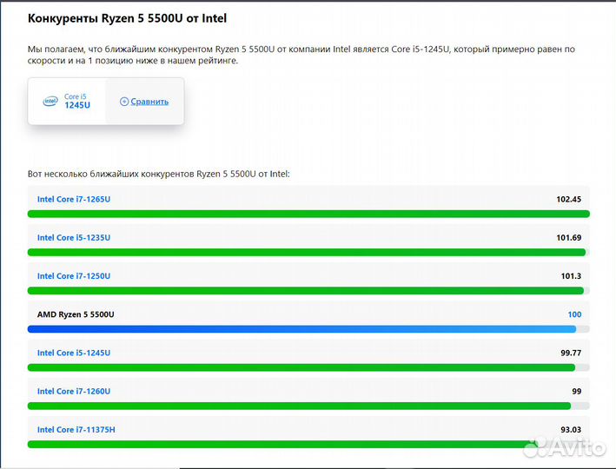
Task: Select the Intel Core i5-1235U entry
Action: 74,237
